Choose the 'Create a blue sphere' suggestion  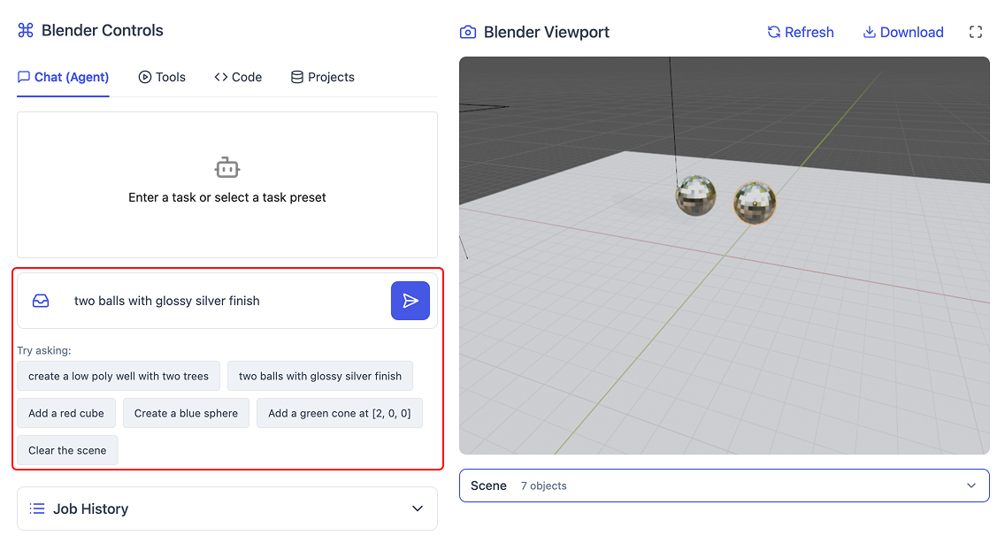point(186,414)
